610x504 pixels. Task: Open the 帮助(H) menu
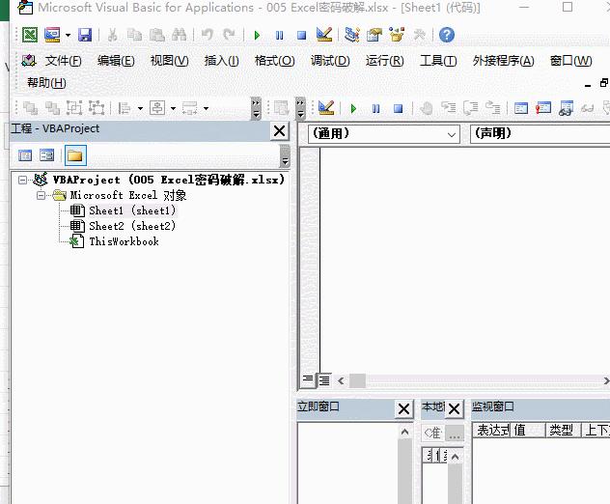point(46,82)
